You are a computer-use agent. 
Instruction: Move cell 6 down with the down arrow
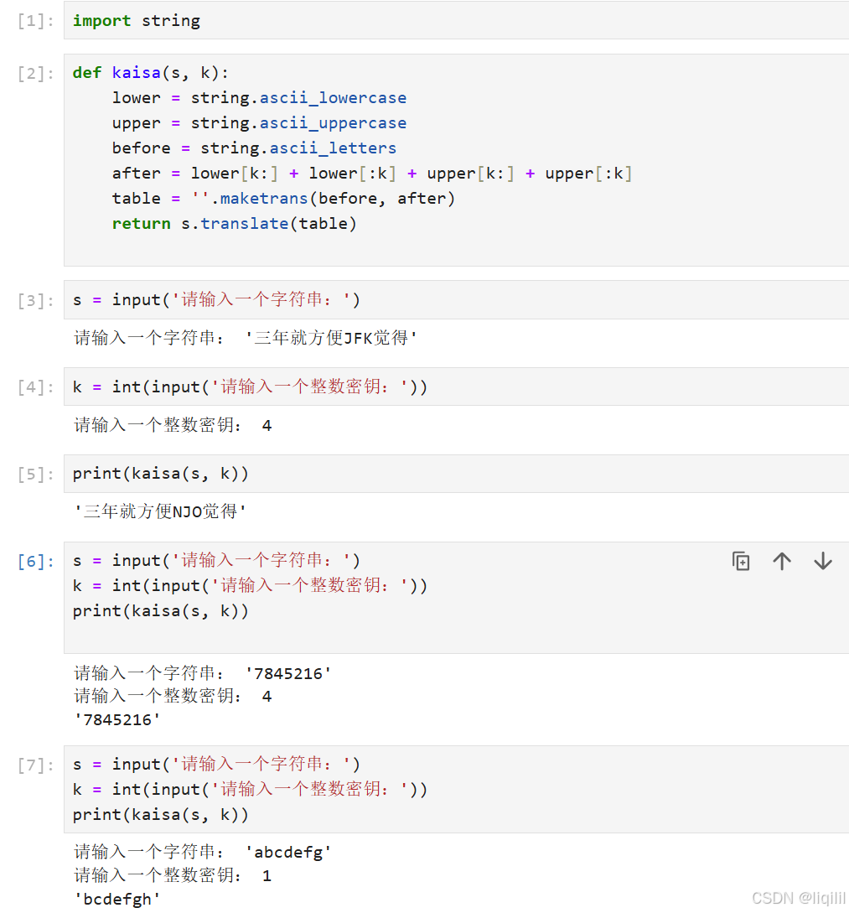[823, 562]
